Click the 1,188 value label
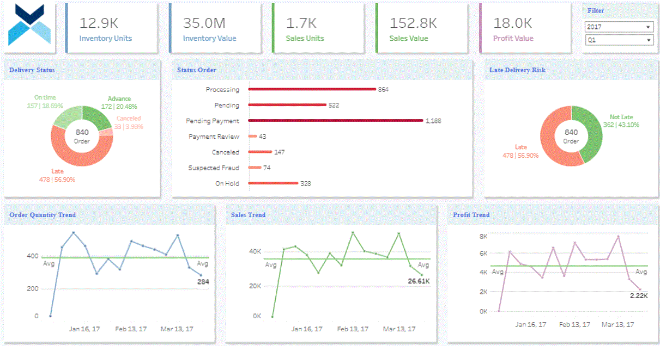660x346 pixels. tap(433, 121)
